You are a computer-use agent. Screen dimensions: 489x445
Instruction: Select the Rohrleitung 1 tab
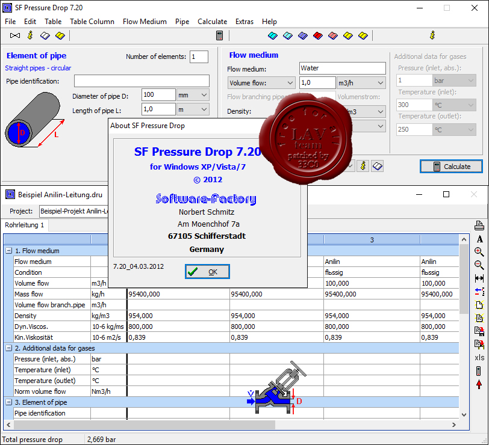pos(25,225)
